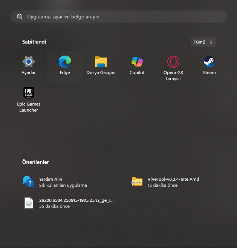Open the Opera GX tarayıcı icon
Screen dimensions: 237x248
[173, 62]
